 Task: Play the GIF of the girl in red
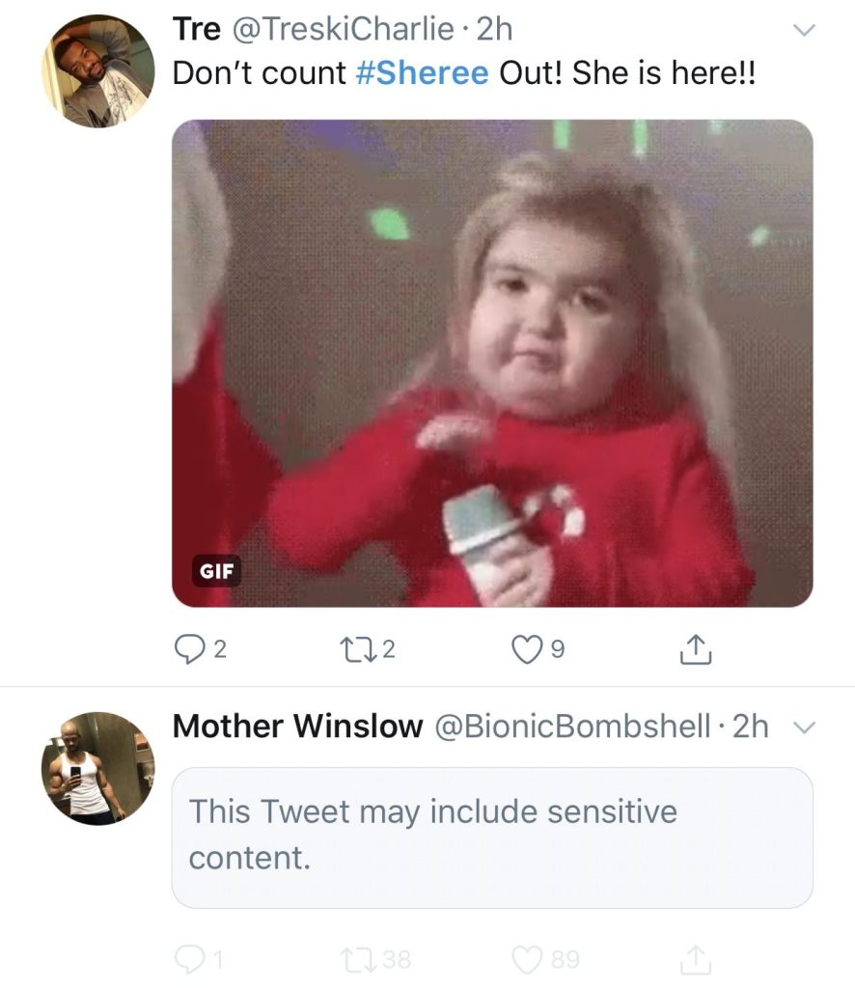click(492, 363)
